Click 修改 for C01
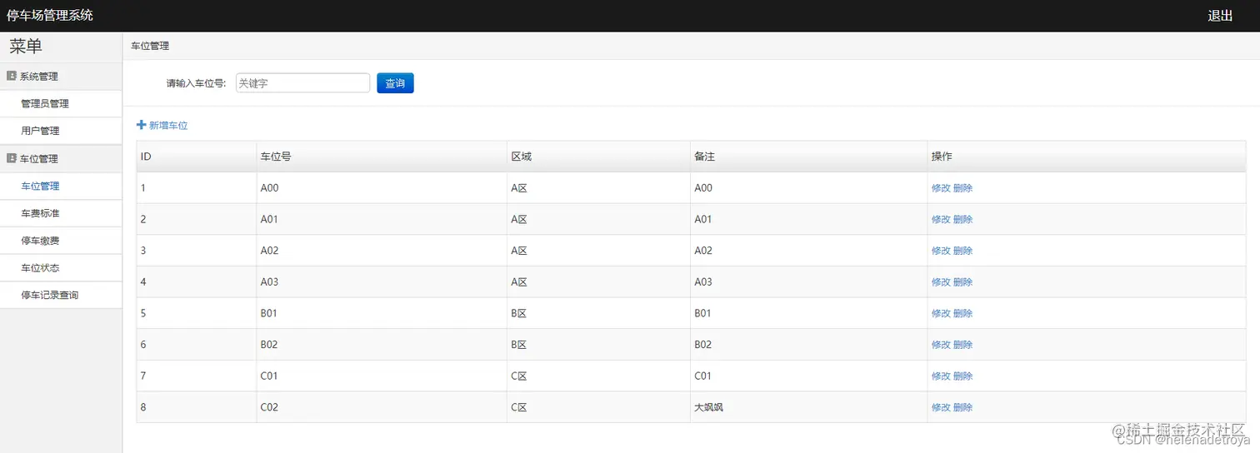 (941, 376)
